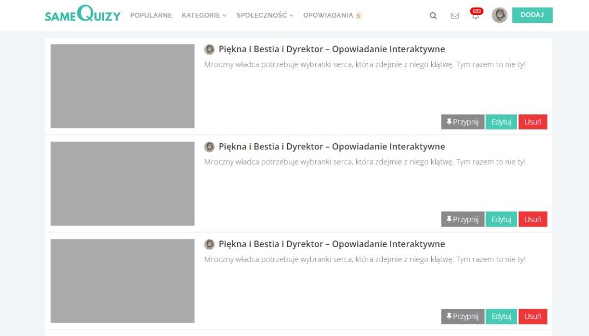Image resolution: width=589 pixels, height=336 pixels.
Task: Pin the second story with Przypnij
Action: coord(462,219)
